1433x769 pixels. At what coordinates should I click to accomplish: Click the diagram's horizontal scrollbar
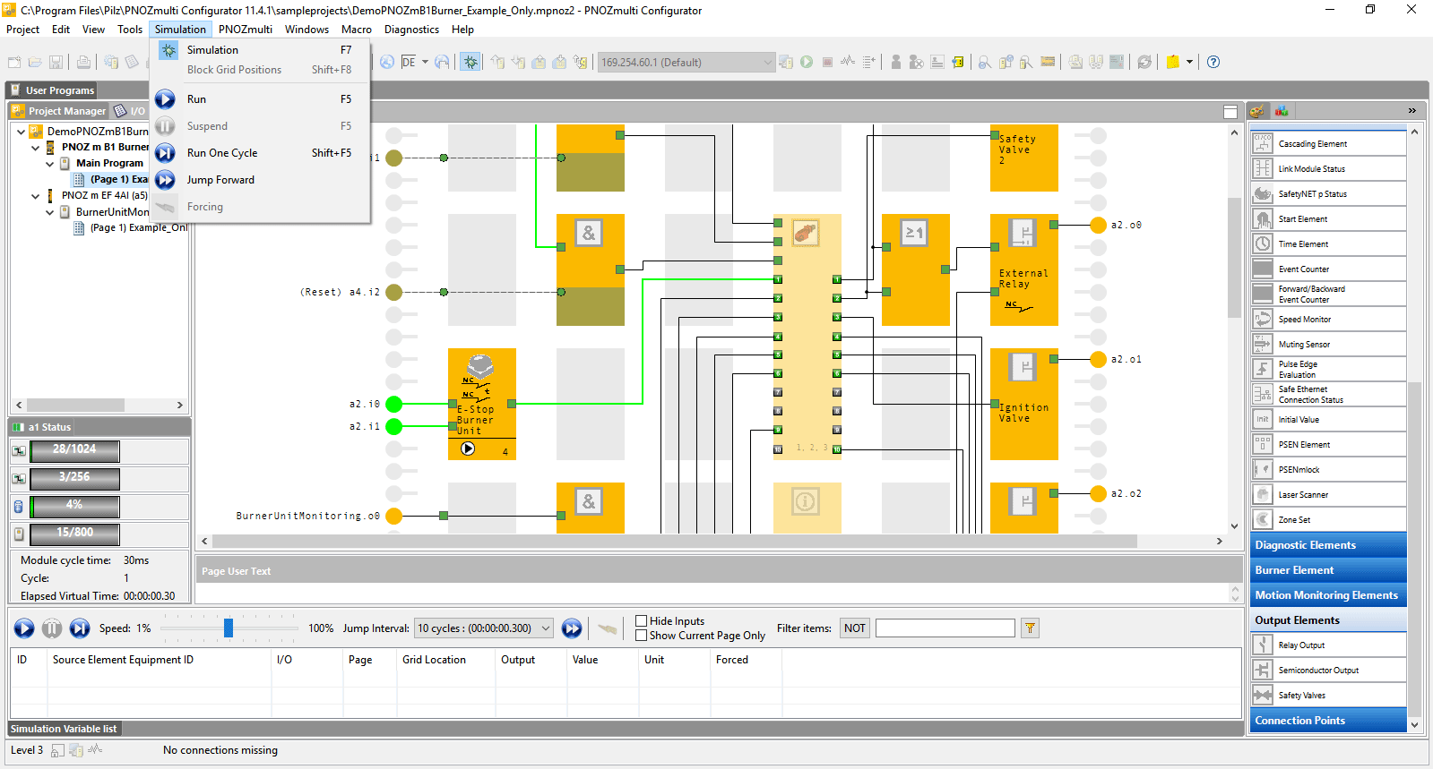pos(674,542)
